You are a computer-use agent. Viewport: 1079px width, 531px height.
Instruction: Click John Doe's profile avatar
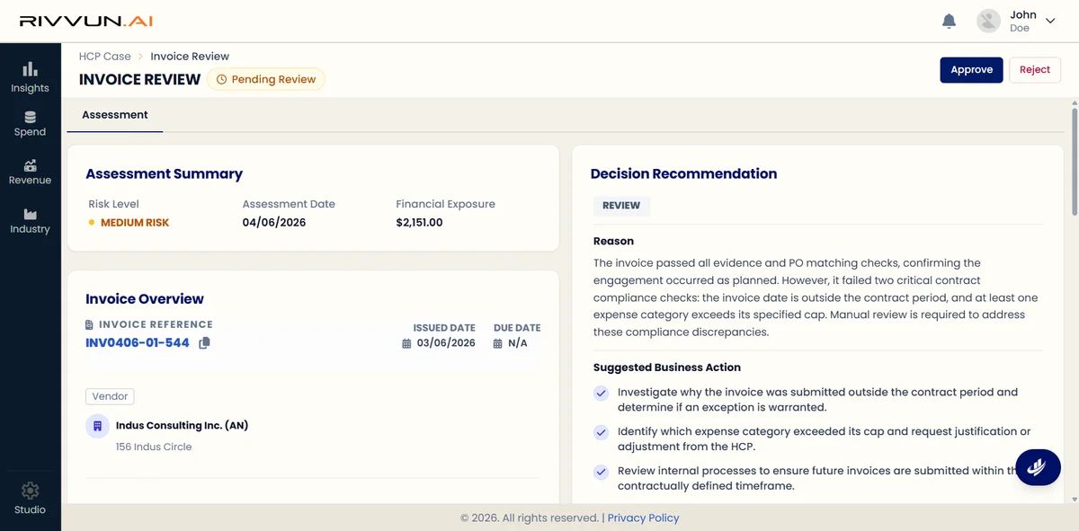click(x=989, y=22)
